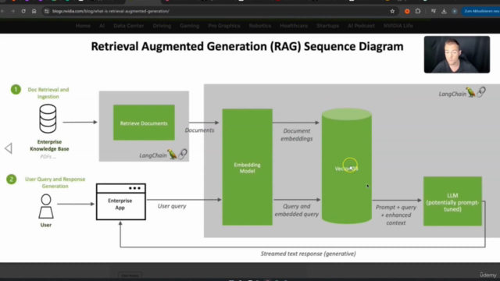Open the browser profile avatar

pos(455,11)
